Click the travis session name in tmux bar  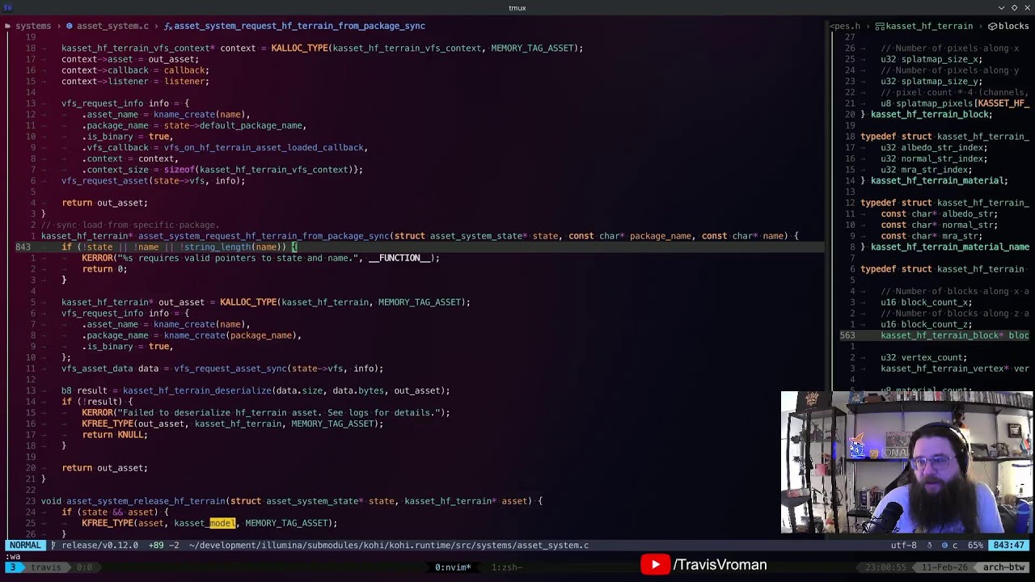point(46,567)
